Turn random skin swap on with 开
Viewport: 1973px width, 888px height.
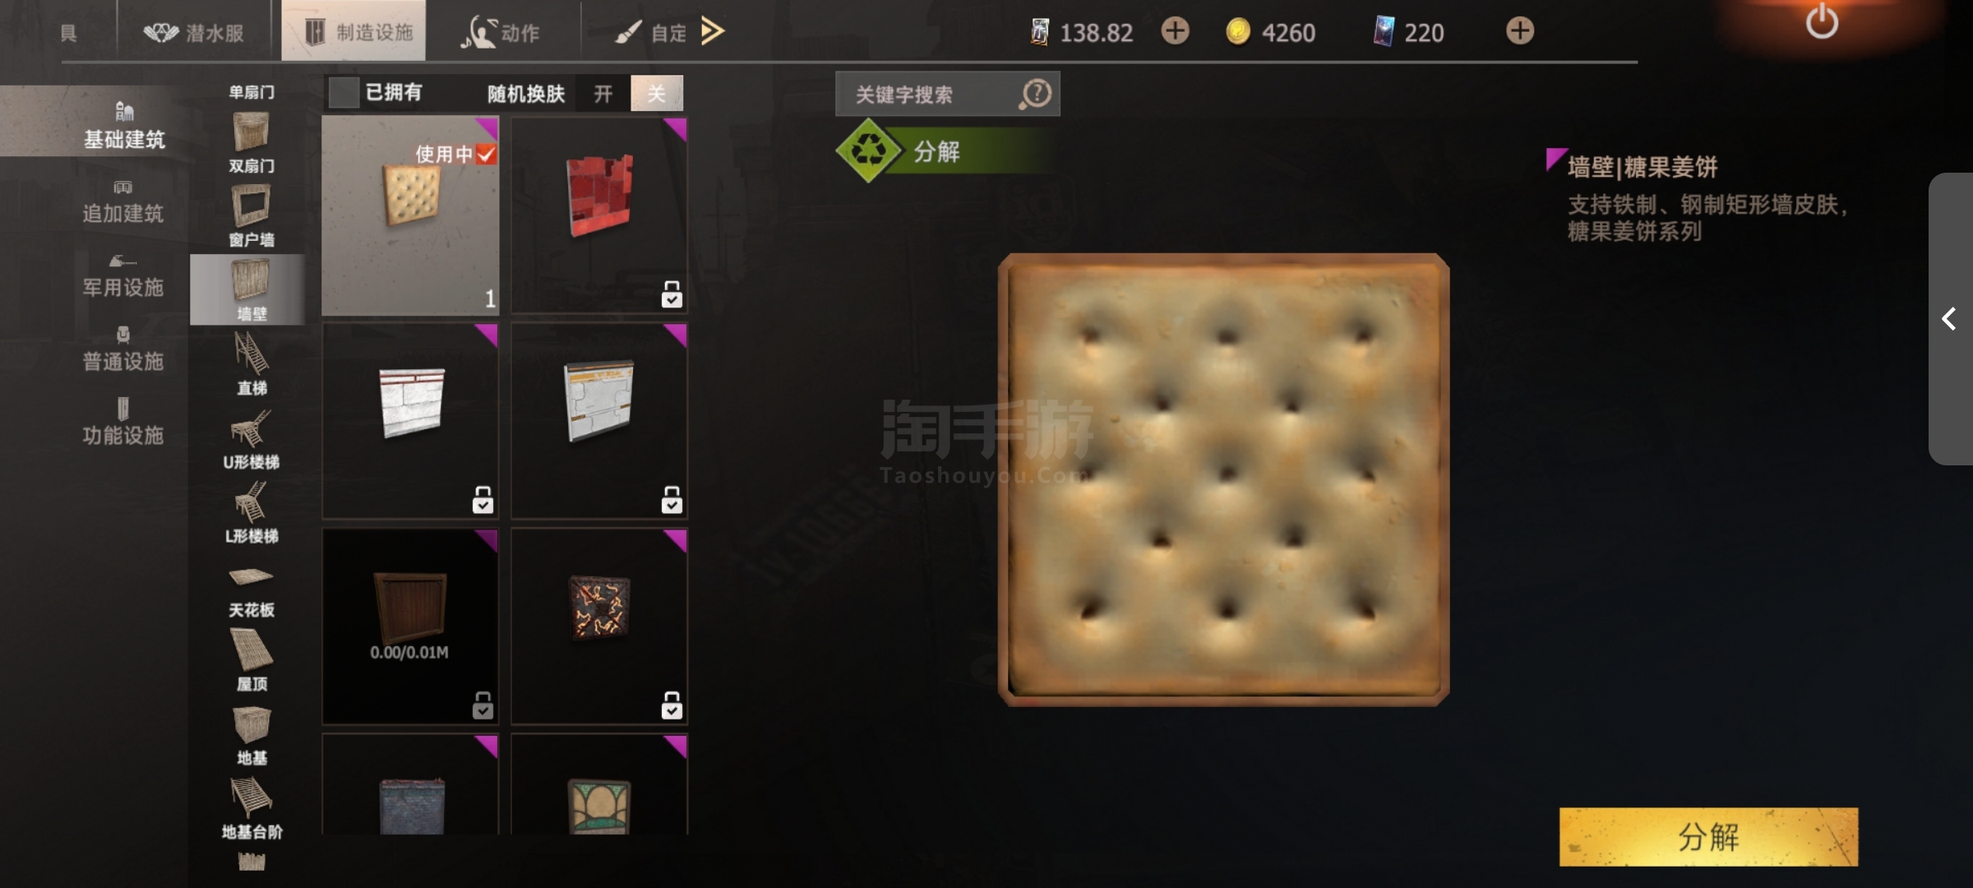pyautogui.click(x=603, y=94)
